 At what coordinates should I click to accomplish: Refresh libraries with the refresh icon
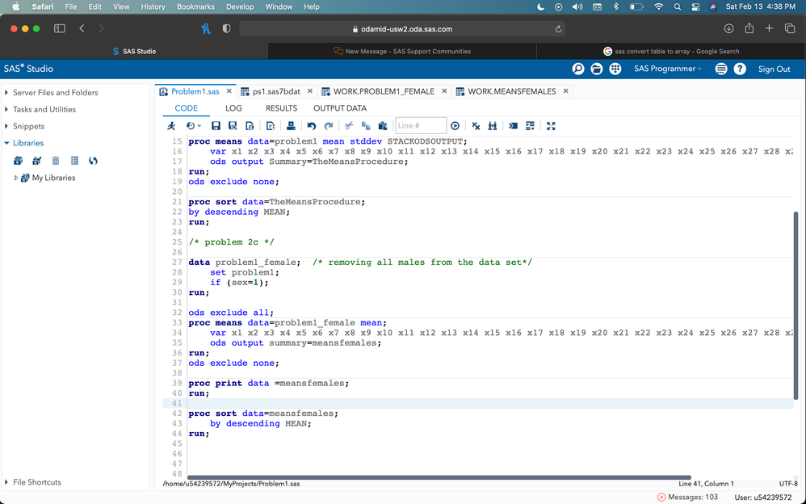tap(93, 161)
